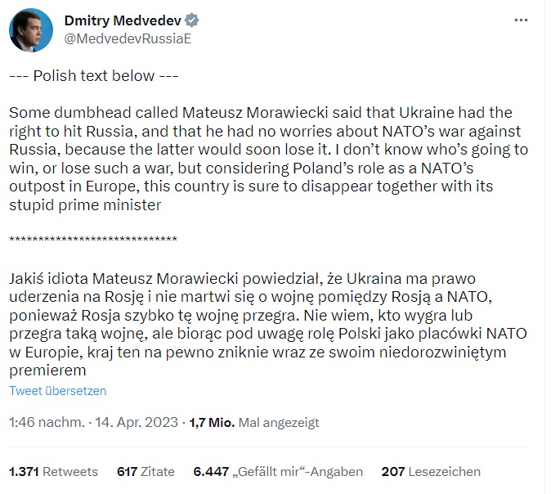Click "Tweet übersetzen" to translate the tweet
551x494 pixels.
click(57, 391)
